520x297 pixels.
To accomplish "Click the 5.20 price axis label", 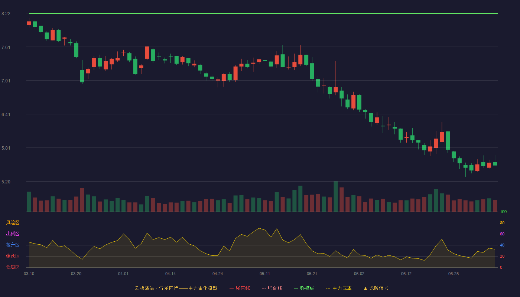I will point(6,182).
